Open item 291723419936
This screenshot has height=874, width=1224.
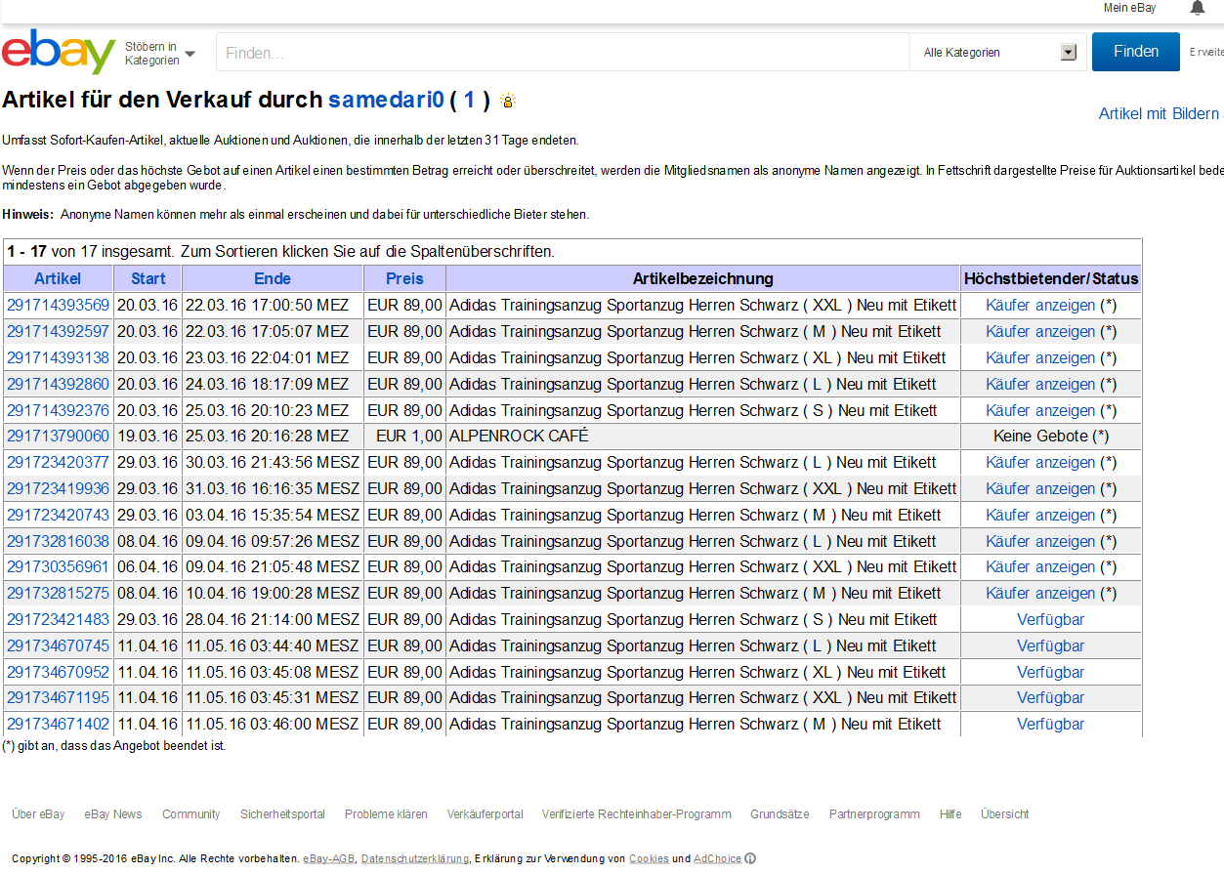[x=59, y=488]
